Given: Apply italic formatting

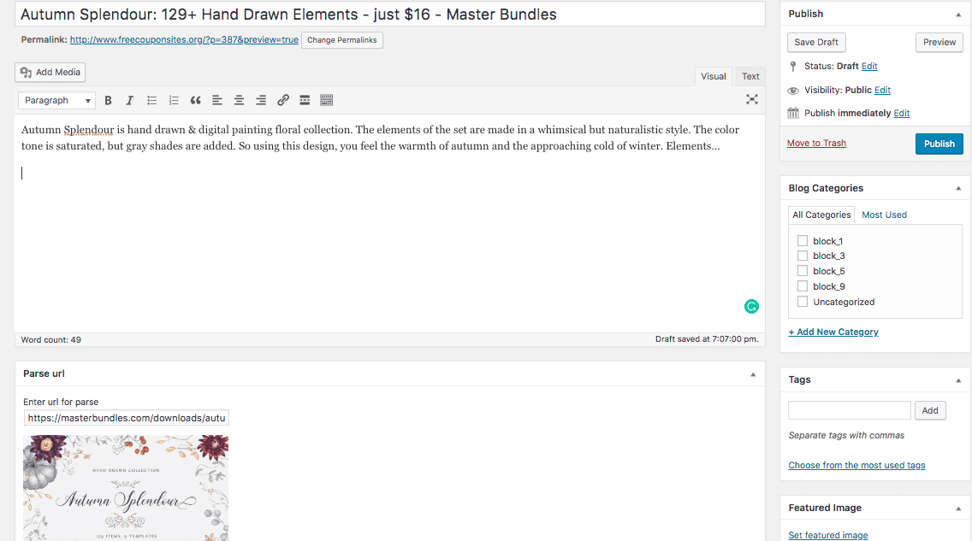Looking at the screenshot, I should click(129, 100).
